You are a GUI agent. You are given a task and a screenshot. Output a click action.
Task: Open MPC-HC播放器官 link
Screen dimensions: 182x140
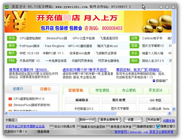pyautogui.click(x=80, y=46)
